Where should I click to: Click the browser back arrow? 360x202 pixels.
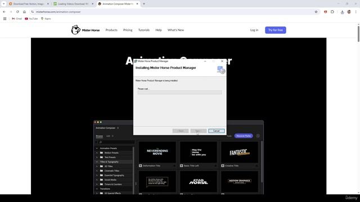pos(4,12)
